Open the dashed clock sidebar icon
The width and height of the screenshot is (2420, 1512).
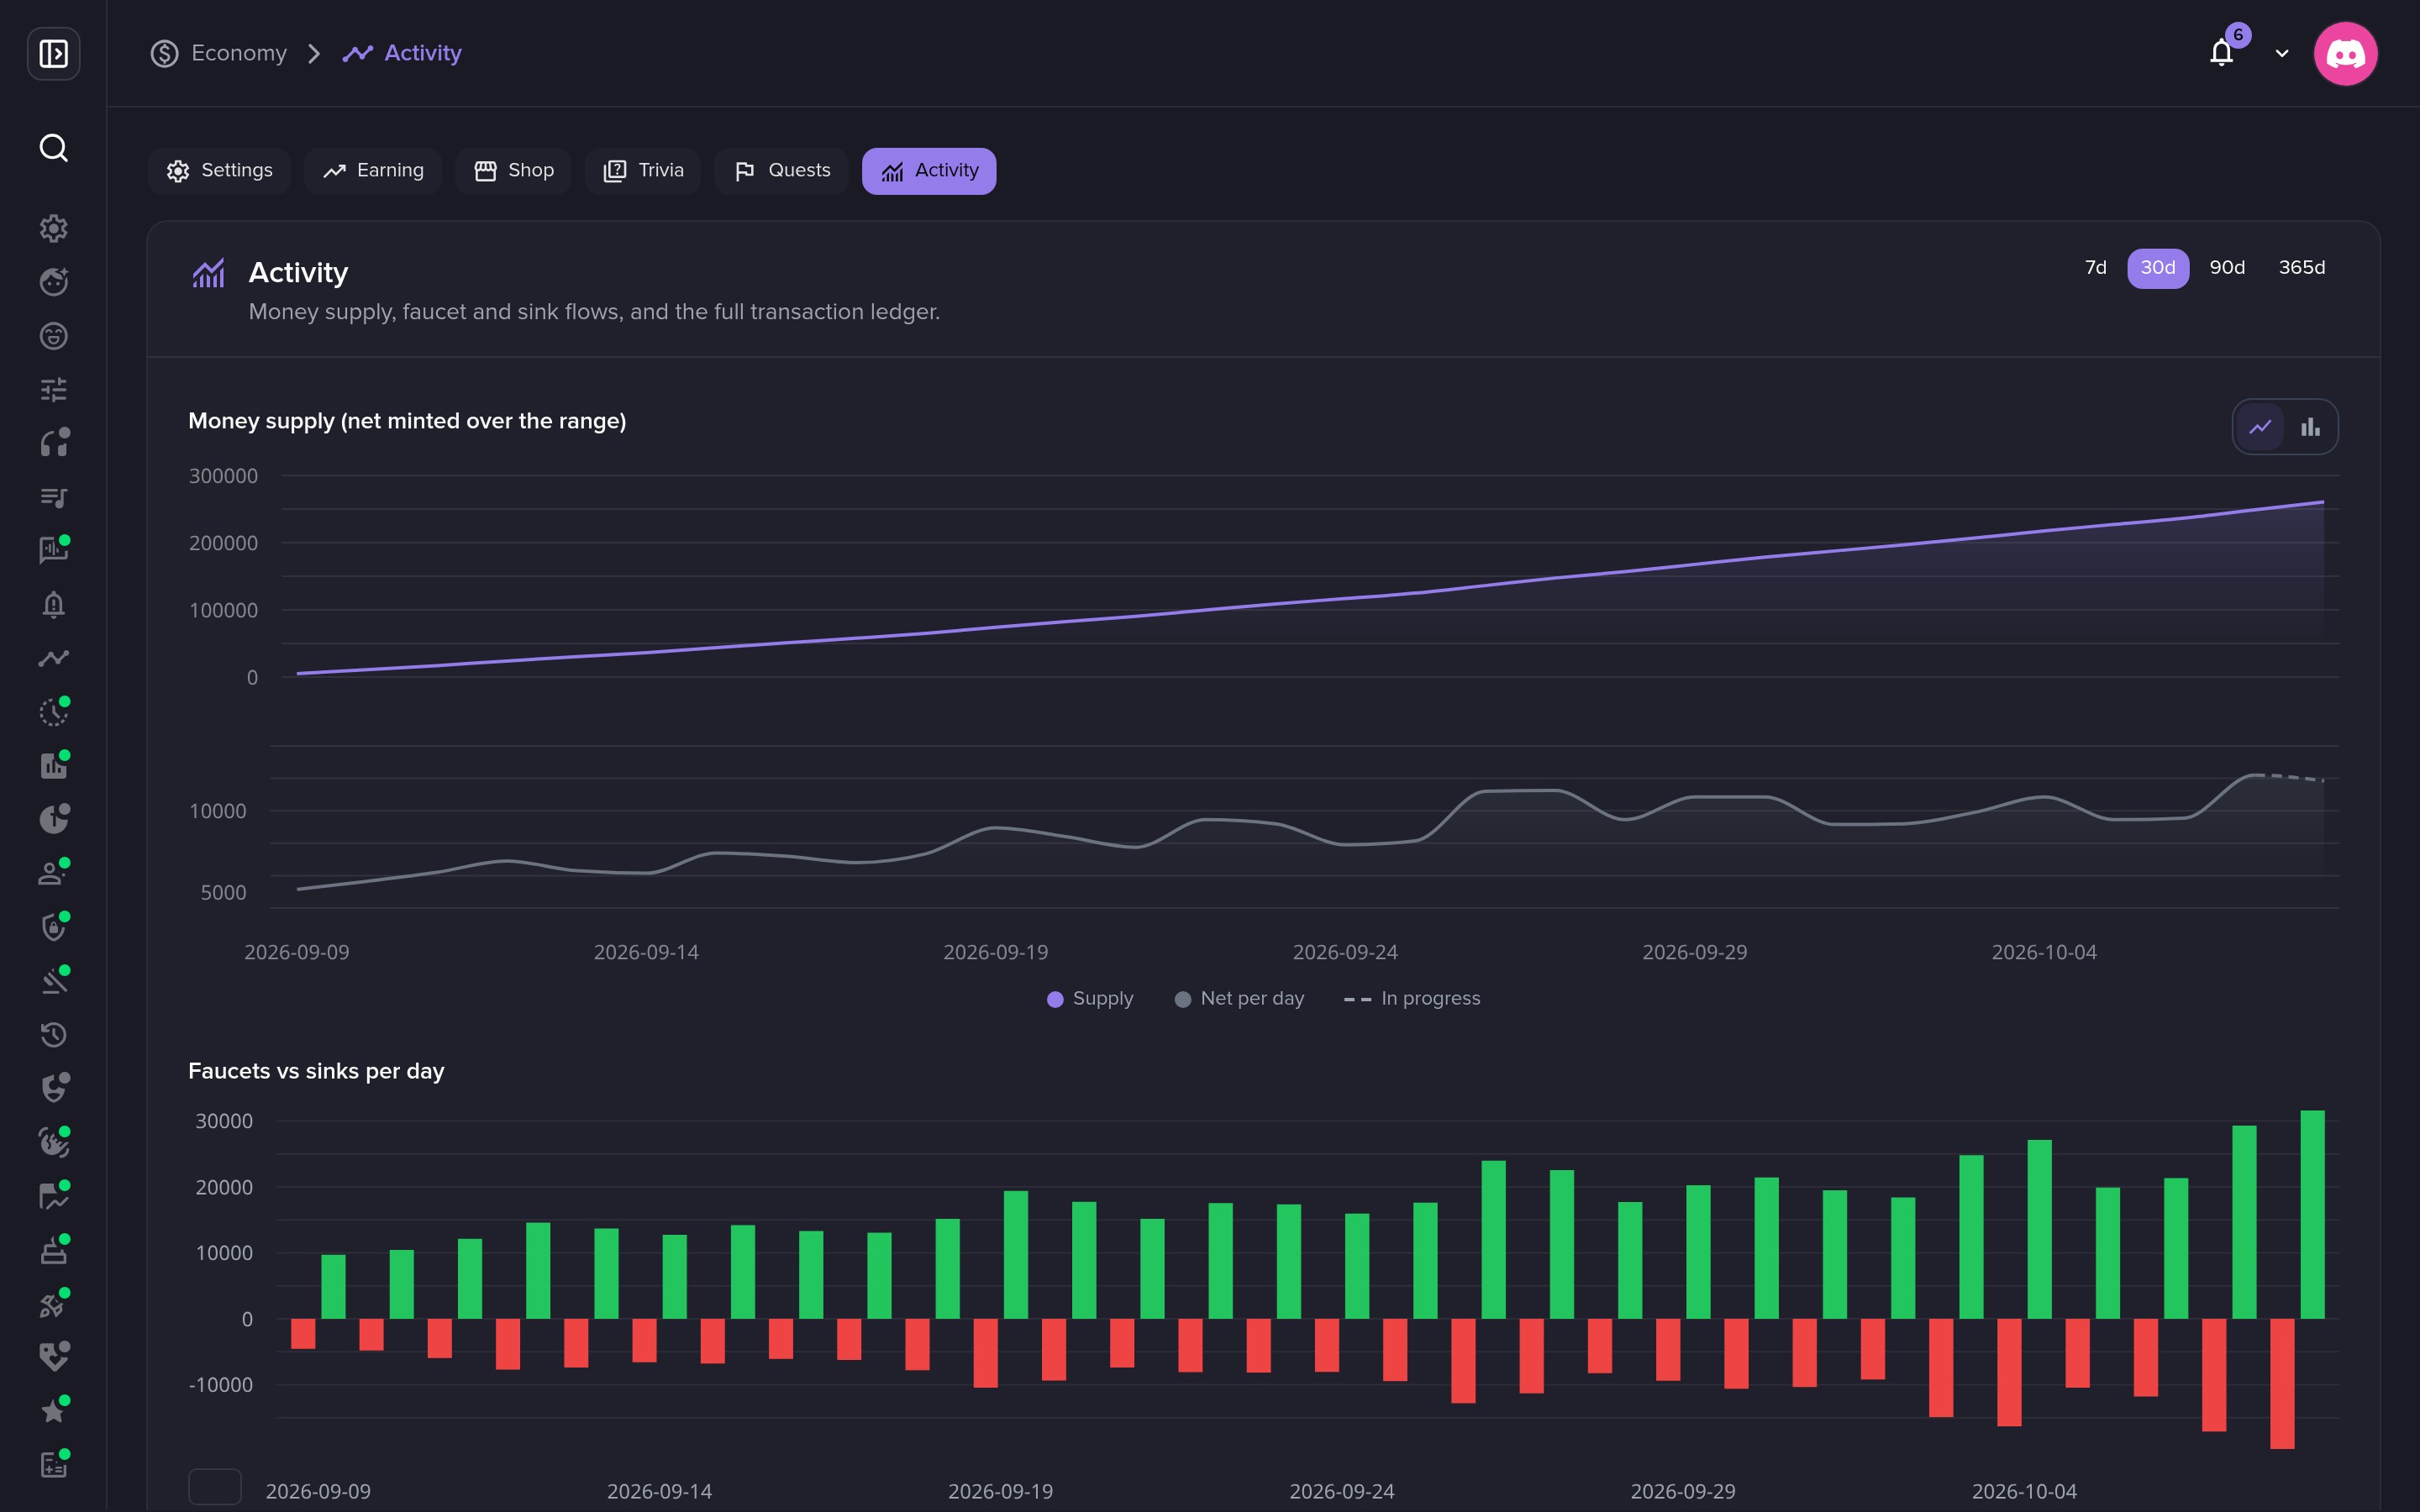point(53,712)
